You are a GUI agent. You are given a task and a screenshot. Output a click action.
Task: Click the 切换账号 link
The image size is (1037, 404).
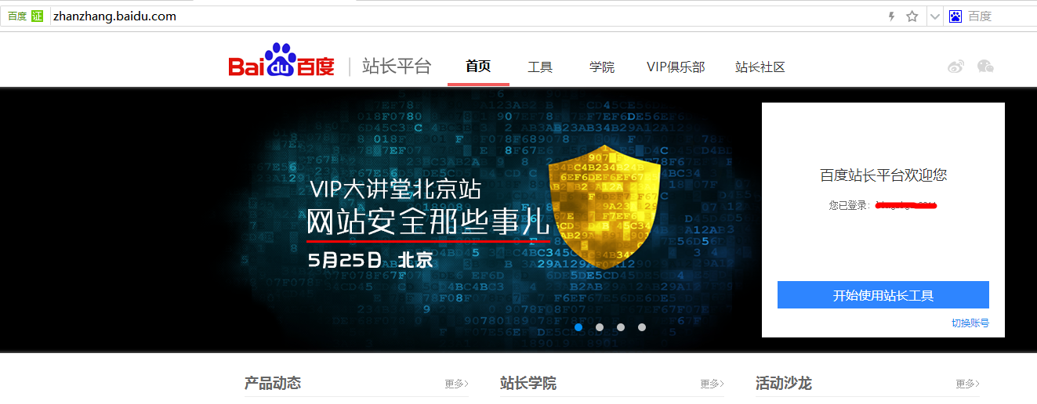[970, 323]
